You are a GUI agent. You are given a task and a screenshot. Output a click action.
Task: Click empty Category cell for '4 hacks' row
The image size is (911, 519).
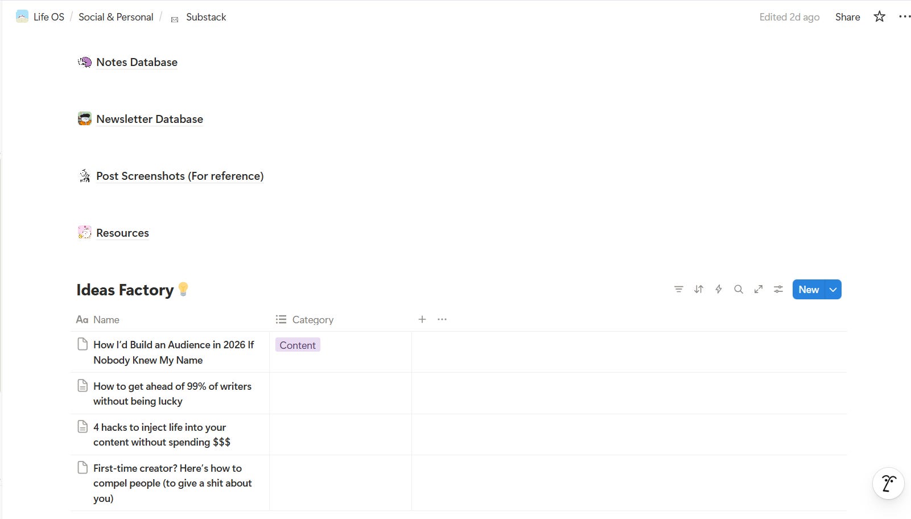click(340, 434)
